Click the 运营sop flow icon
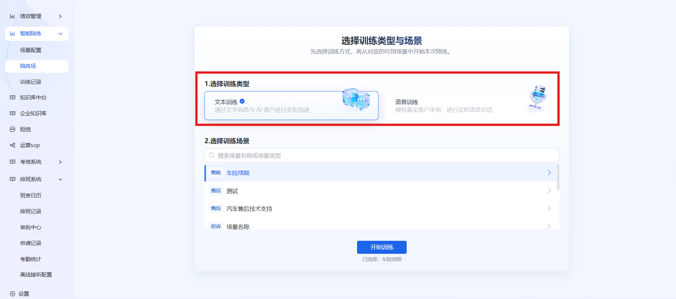The width and height of the screenshot is (676, 299). coord(12,145)
